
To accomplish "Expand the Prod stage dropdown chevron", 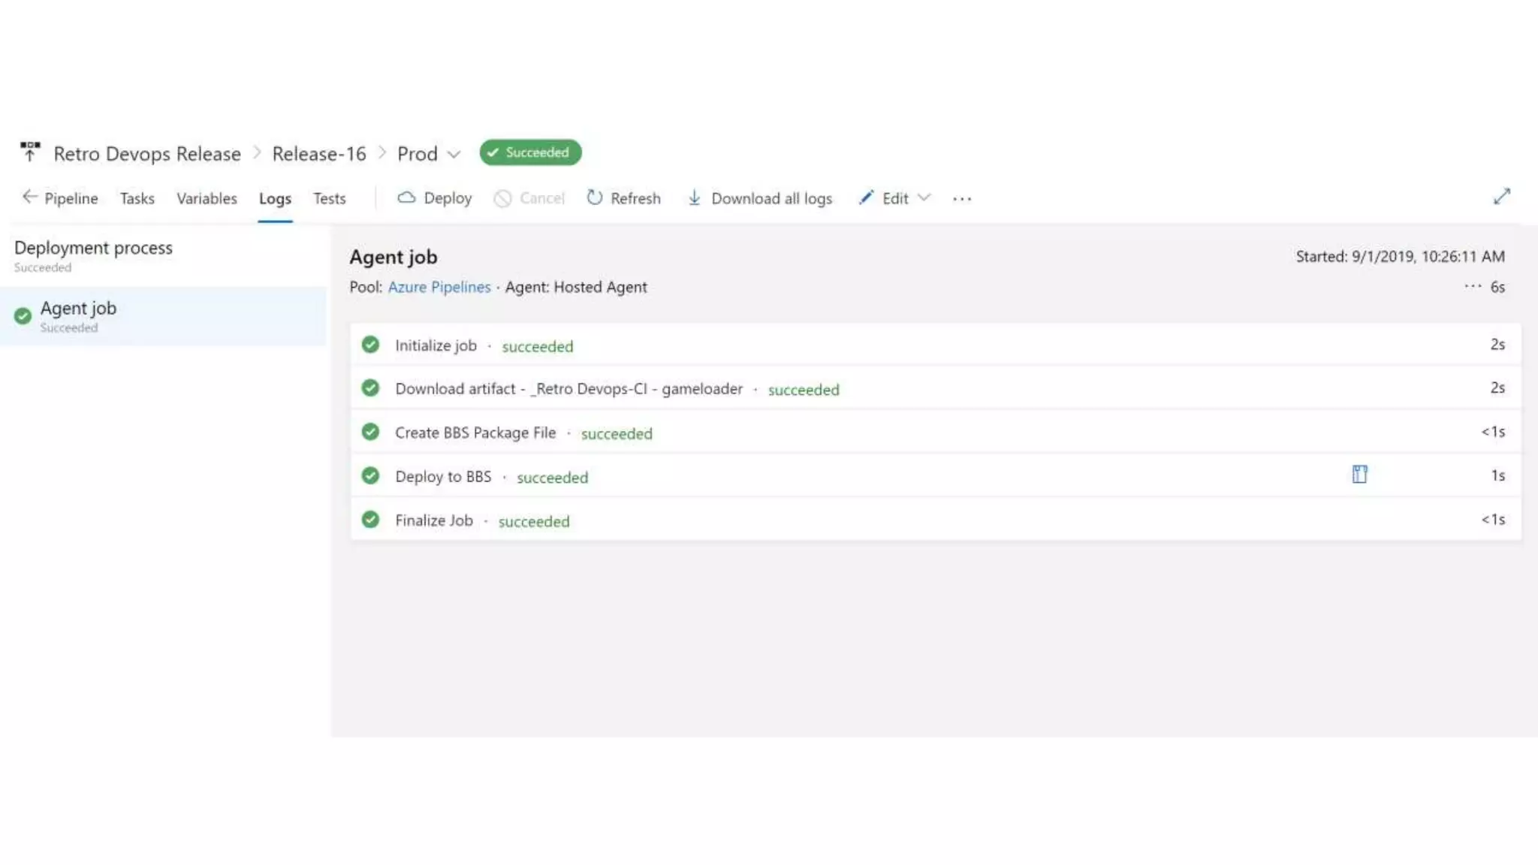I will [454, 155].
